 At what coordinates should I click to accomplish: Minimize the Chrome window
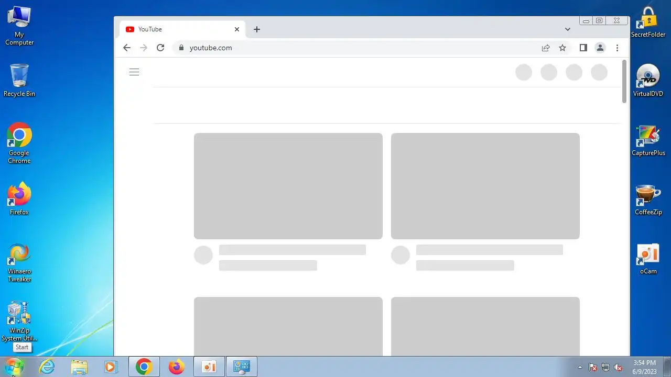click(x=586, y=21)
